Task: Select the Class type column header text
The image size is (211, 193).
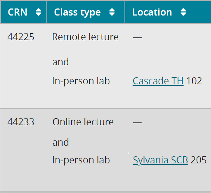Action: point(77,12)
